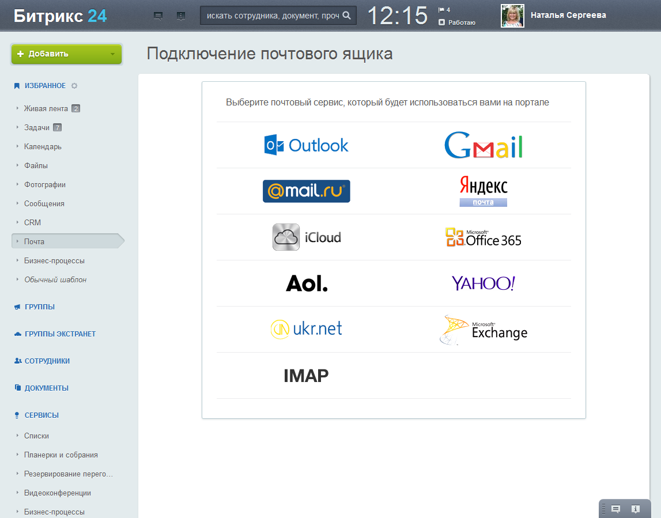The width and height of the screenshot is (661, 518).
Task: Click the Добавить button
Action: [67, 54]
